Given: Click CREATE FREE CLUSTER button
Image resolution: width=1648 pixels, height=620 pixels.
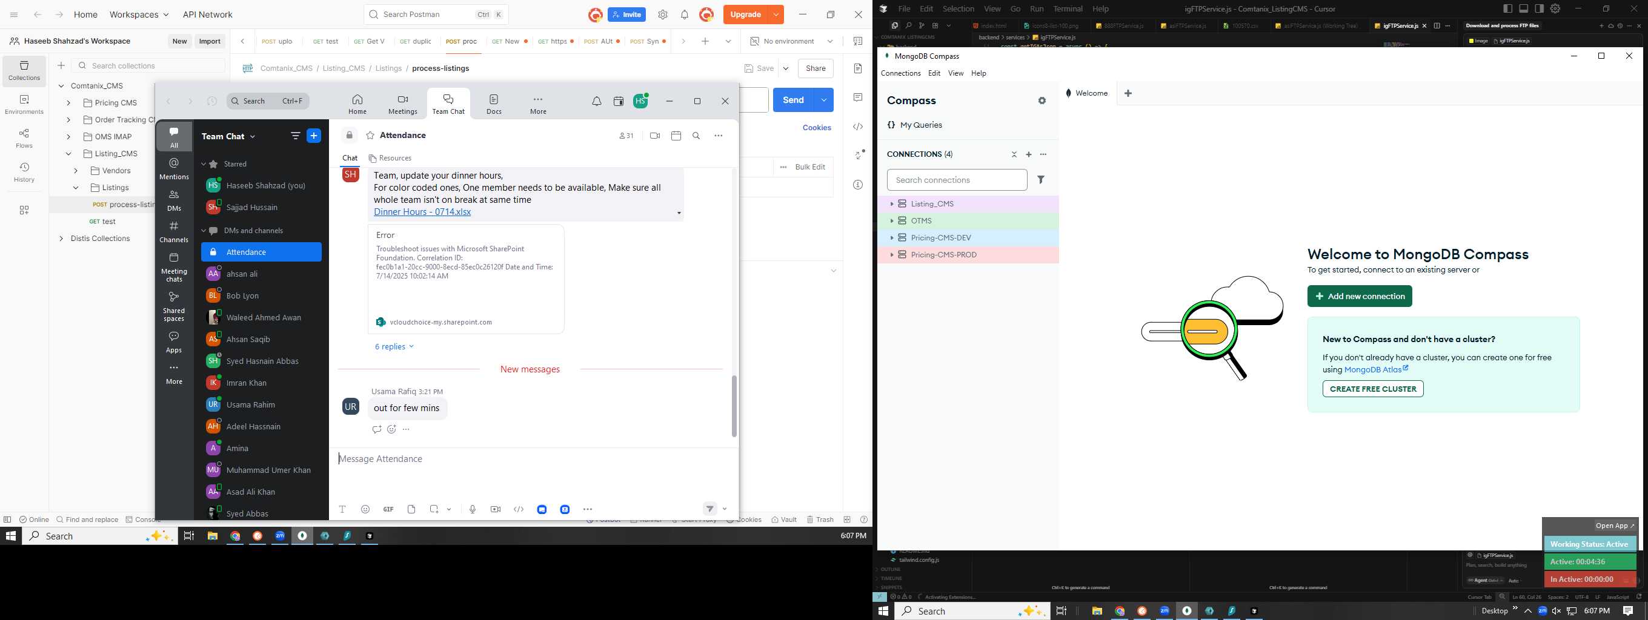Looking at the screenshot, I should [1373, 389].
